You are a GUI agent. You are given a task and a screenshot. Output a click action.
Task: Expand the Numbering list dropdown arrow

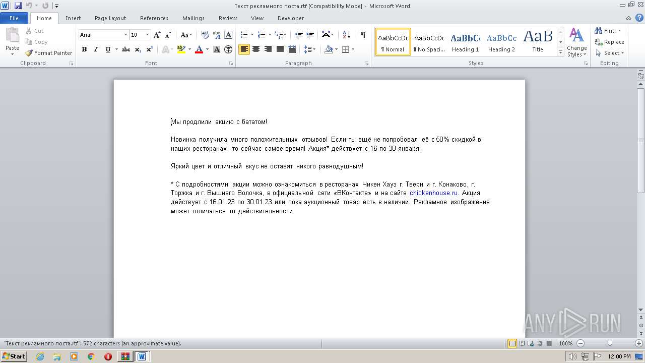pyautogui.click(x=270, y=35)
